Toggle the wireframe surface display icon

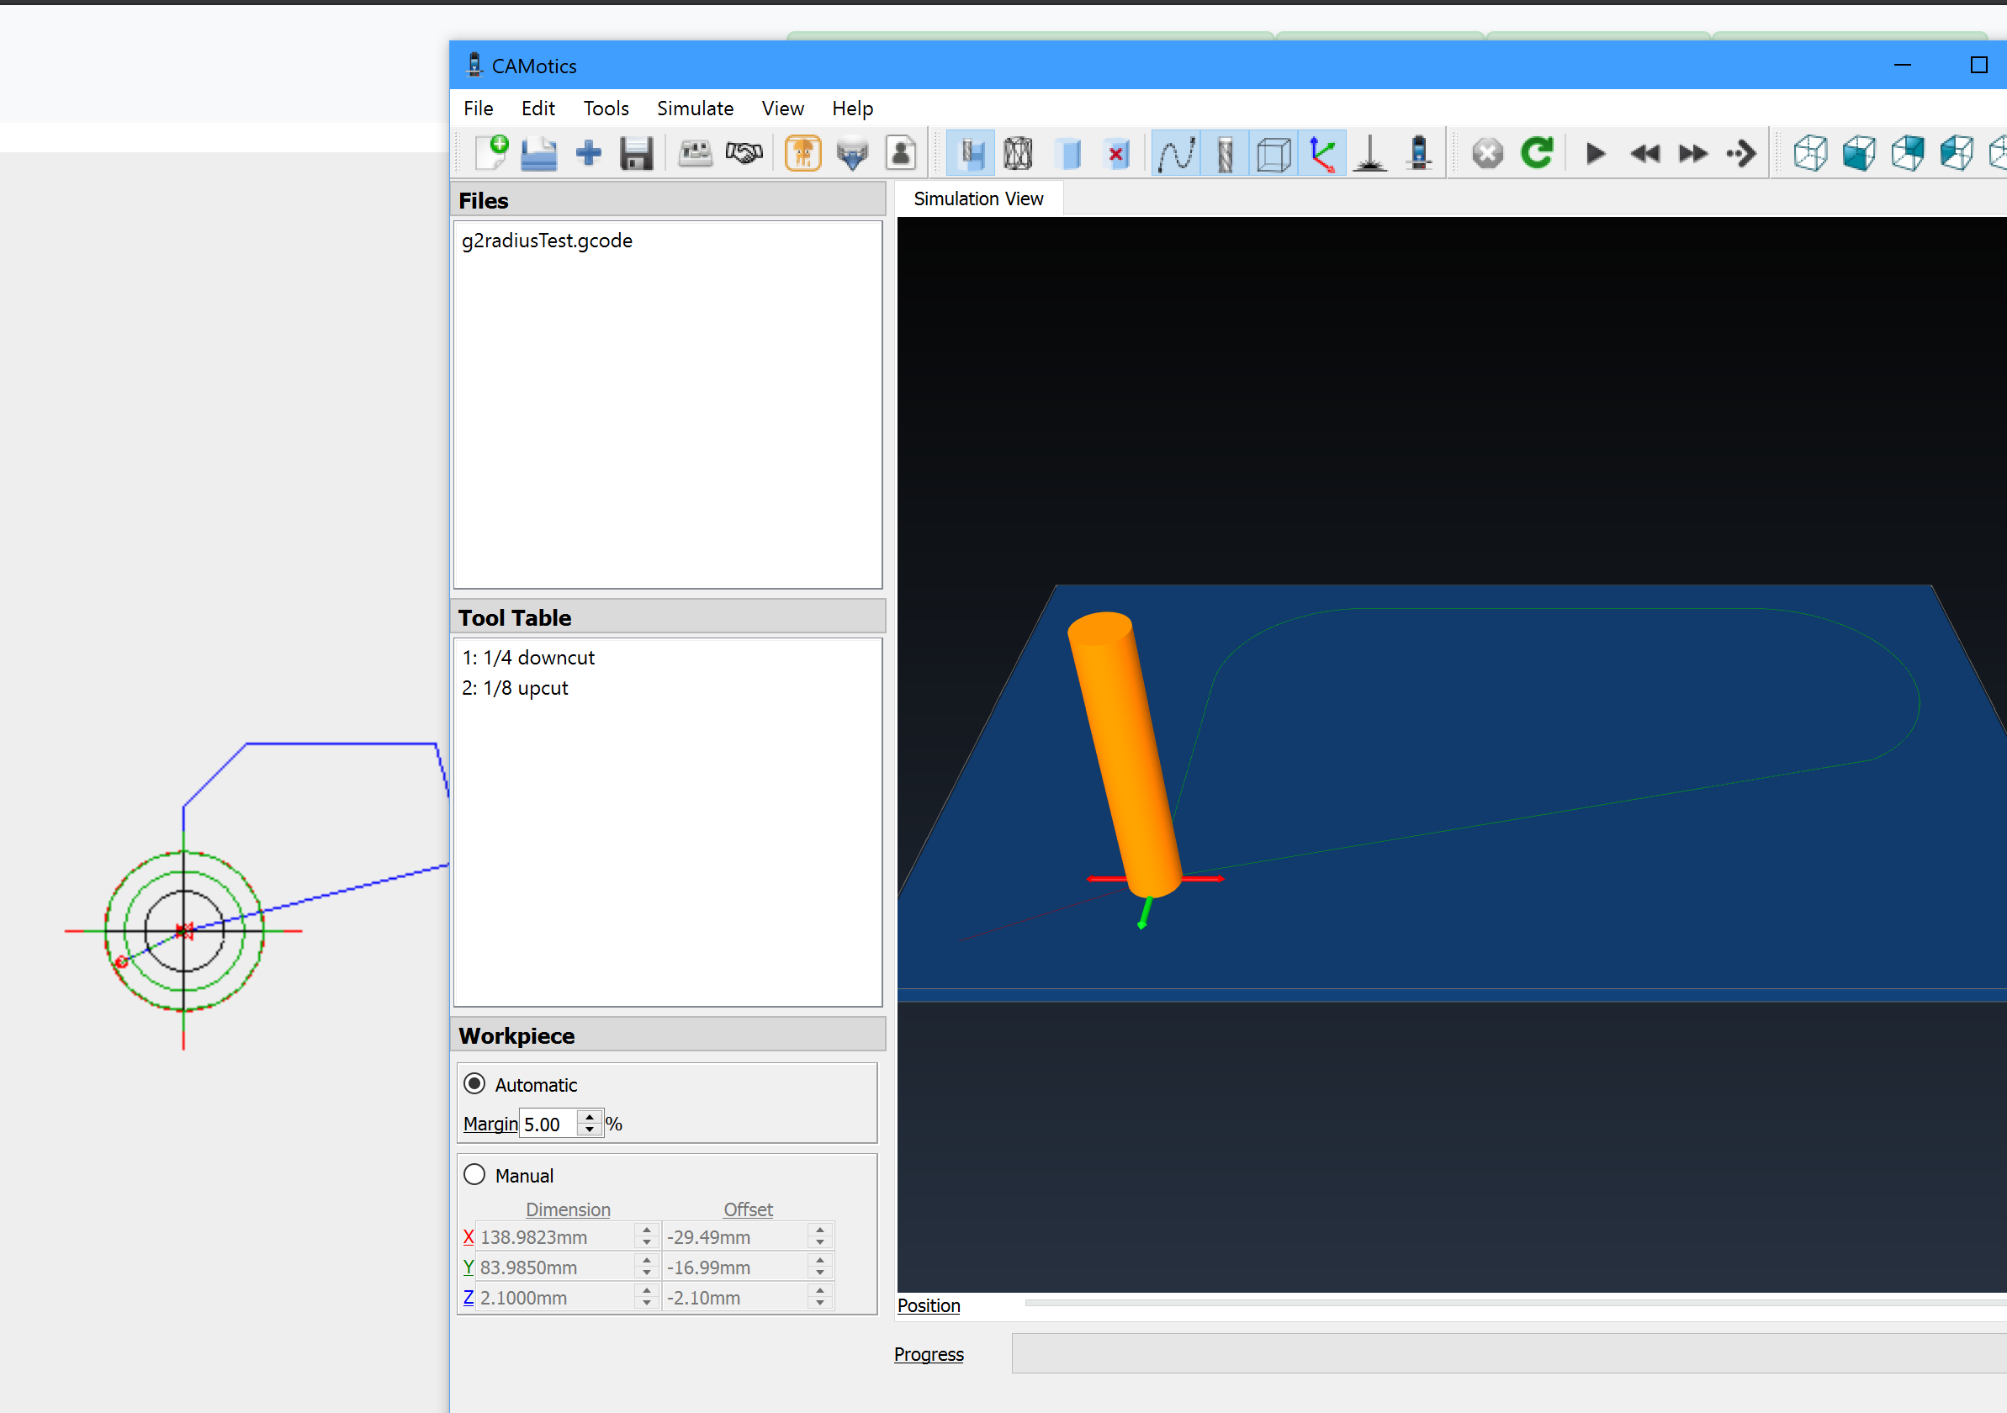point(1019,154)
